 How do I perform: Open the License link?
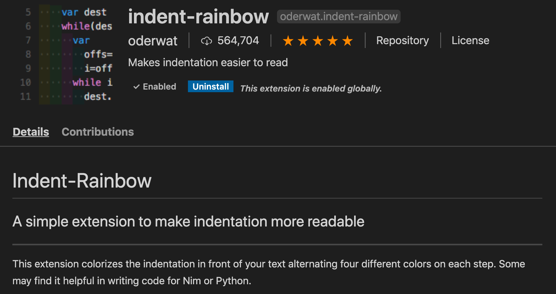pyautogui.click(x=470, y=41)
